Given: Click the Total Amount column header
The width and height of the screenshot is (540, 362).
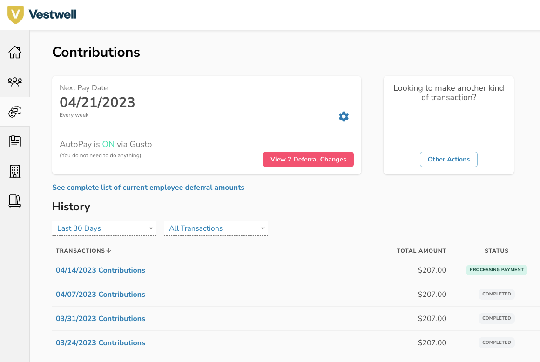Looking at the screenshot, I should [421, 250].
